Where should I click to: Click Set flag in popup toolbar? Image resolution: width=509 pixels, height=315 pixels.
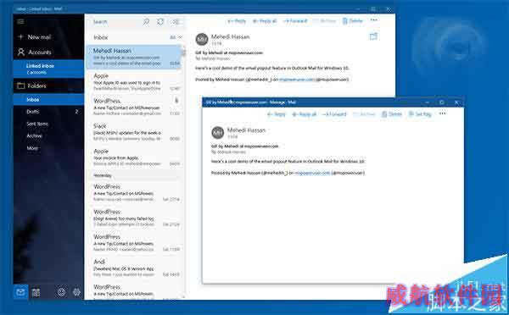click(420, 114)
